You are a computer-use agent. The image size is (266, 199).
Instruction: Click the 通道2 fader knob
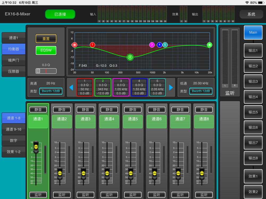[60, 173]
